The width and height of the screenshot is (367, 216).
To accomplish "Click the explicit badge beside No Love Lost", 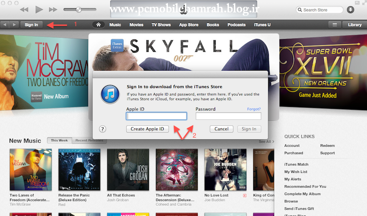I will pyautogui.click(x=245, y=196).
